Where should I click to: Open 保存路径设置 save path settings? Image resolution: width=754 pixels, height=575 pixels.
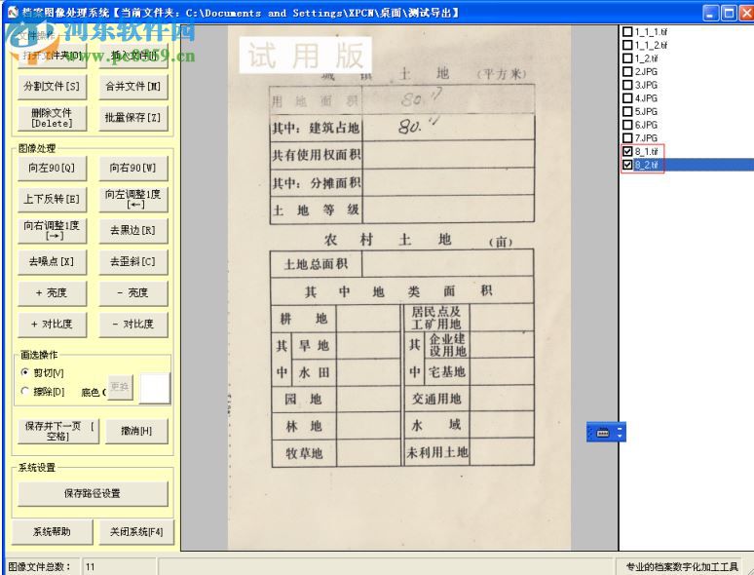pyautogui.click(x=93, y=494)
